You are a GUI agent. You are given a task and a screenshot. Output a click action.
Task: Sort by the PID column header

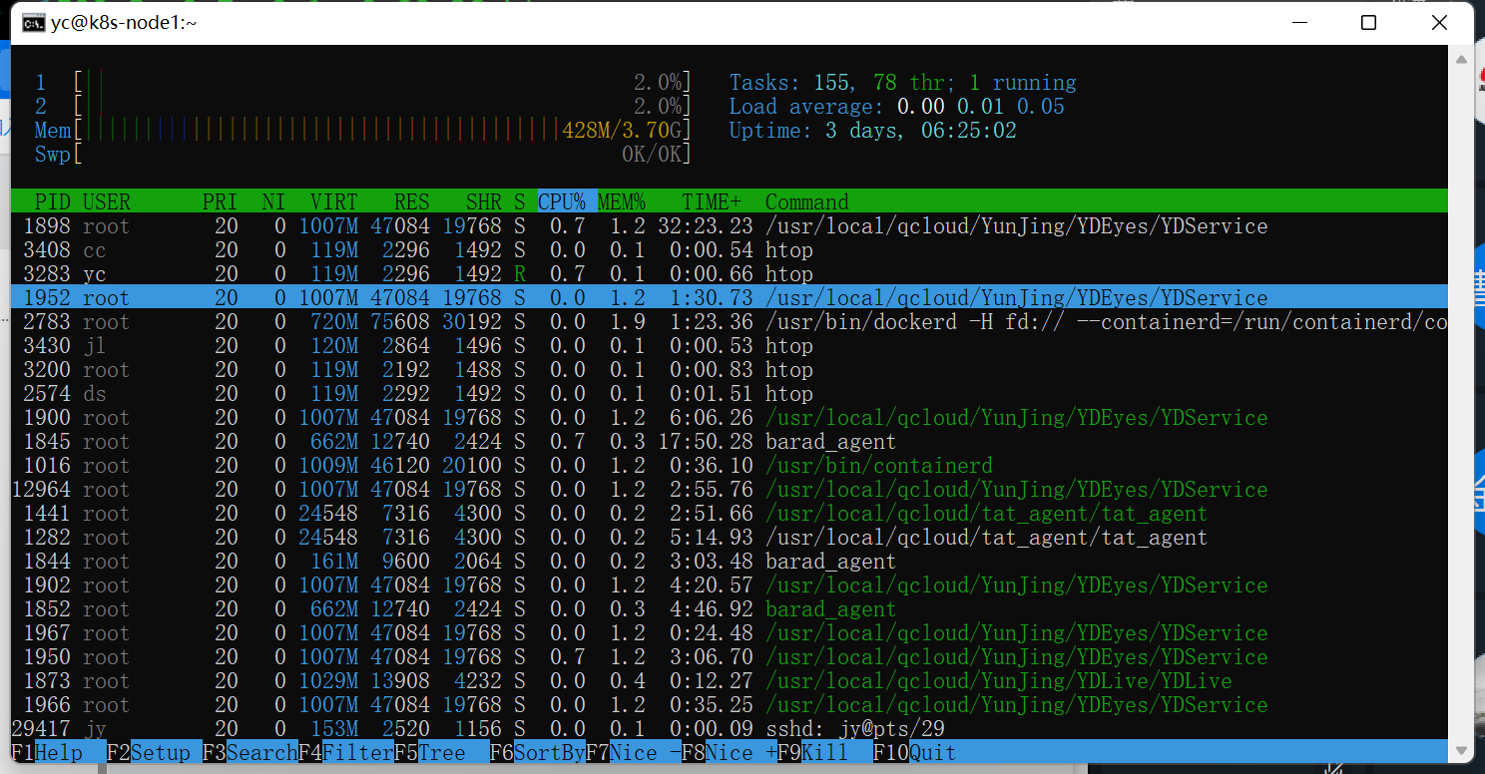point(53,201)
